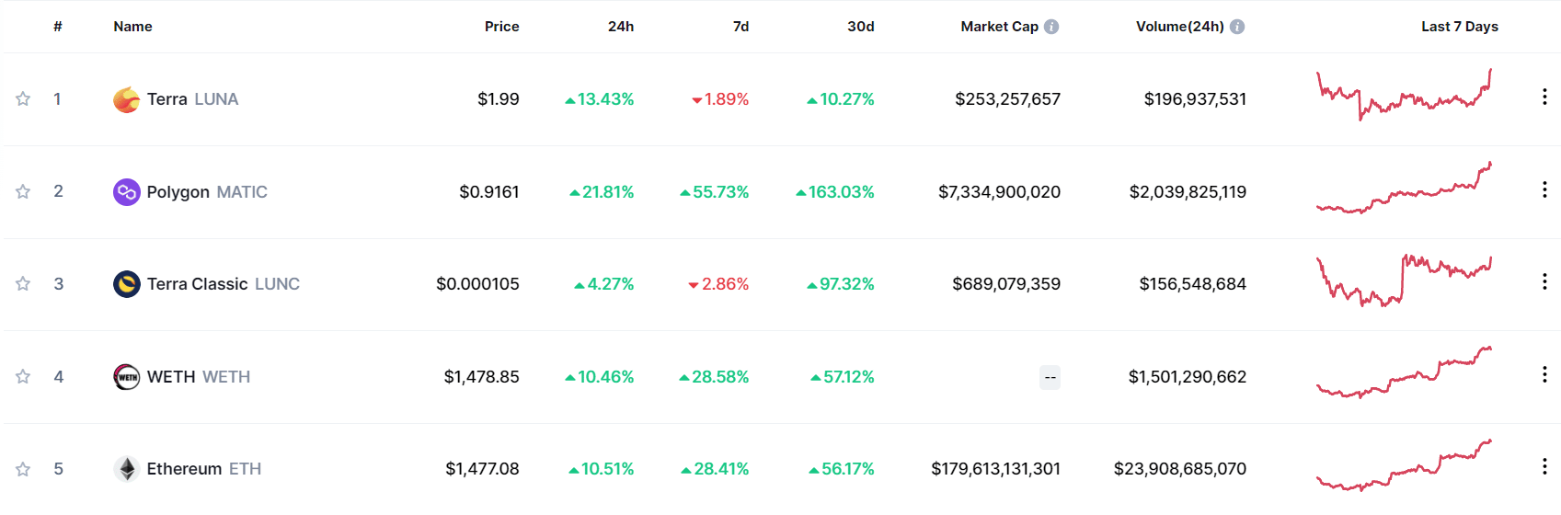
Task: Open the Polygon coin name link
Action: 178,192
